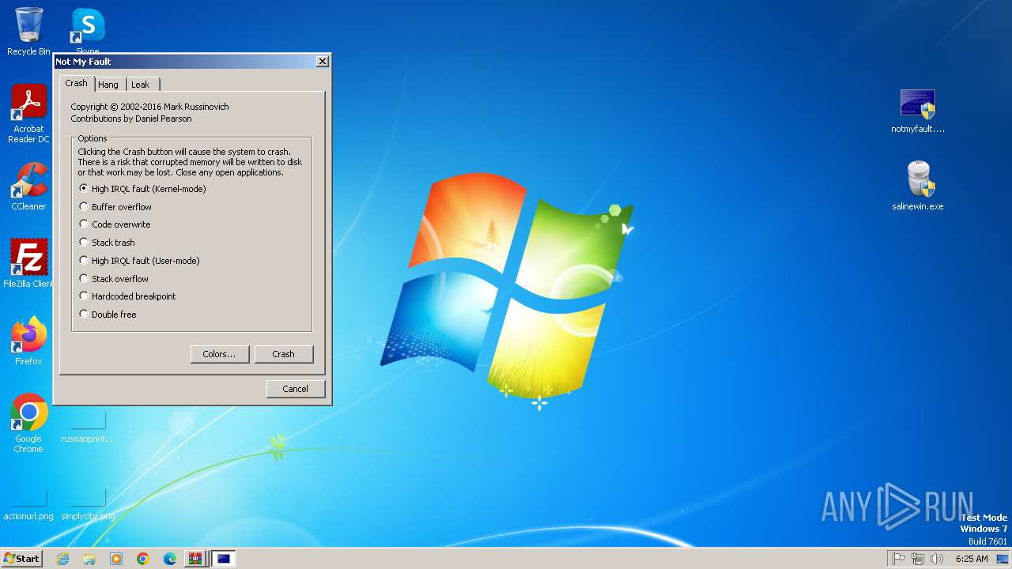Image resolution: width=1012 pixels, height=569 pixels.
Task: Choose the Code overwrite option
Action: (x=115, y=224)
